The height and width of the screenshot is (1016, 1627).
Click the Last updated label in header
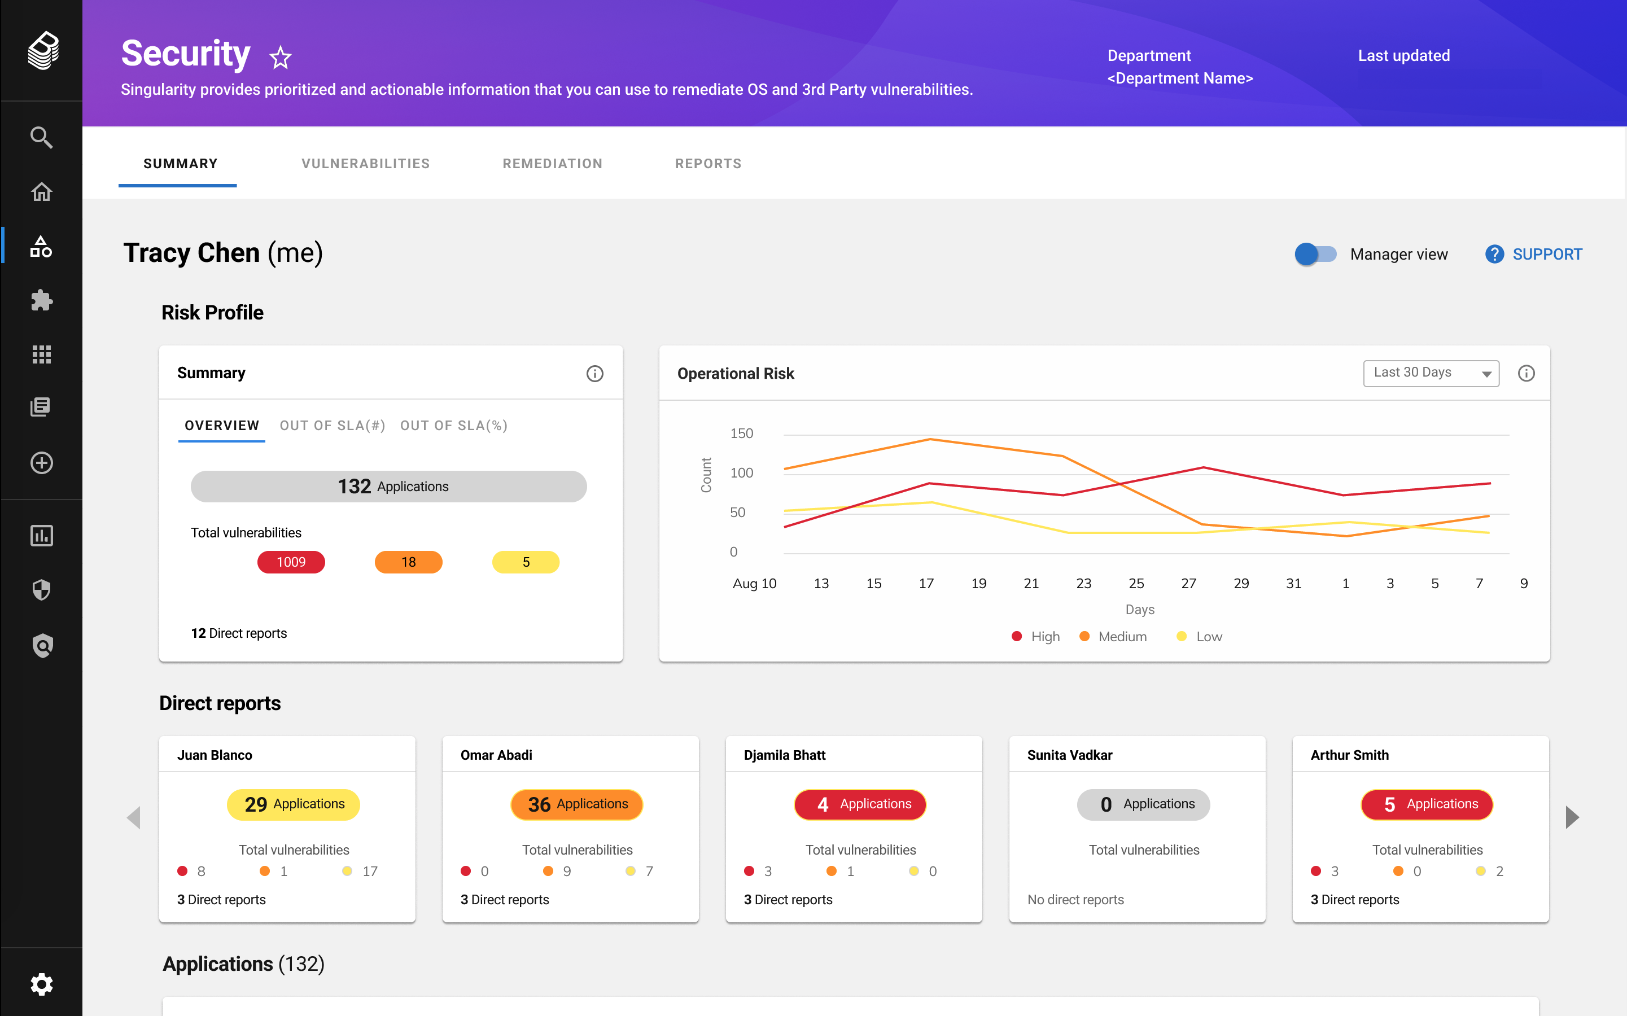click(x=1404, y=56)
